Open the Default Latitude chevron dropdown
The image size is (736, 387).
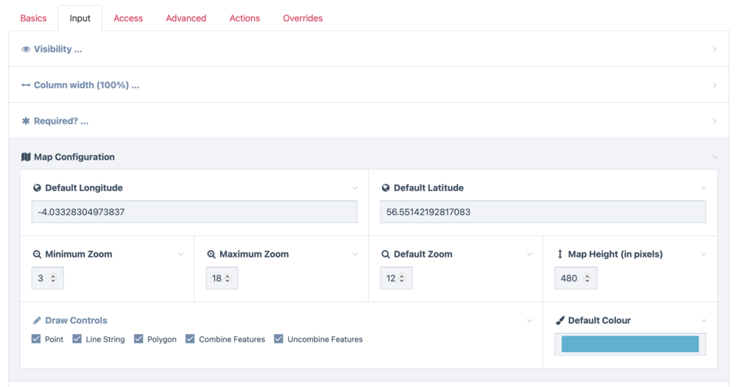[x=704, y=188]
